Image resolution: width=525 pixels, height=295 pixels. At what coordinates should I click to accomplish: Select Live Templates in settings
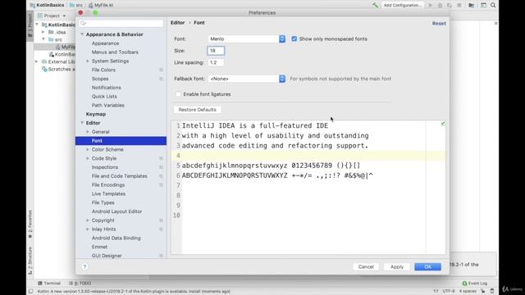click(x=108, y=193)
